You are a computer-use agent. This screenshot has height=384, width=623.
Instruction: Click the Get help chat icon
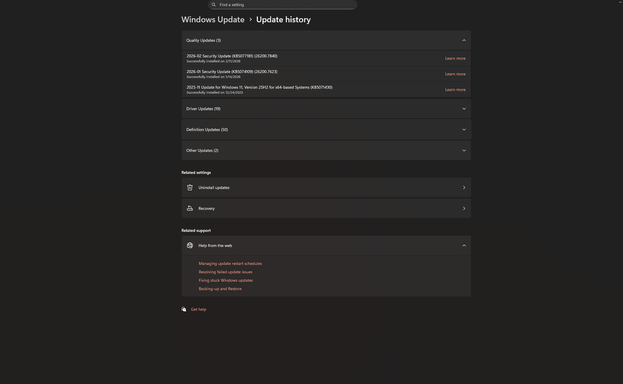pos(184,309)
